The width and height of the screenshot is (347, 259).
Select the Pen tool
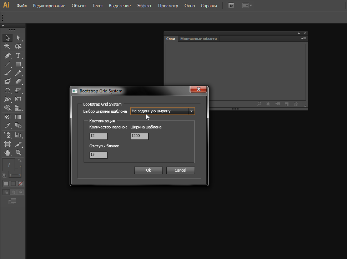click(x=7, y=56)
